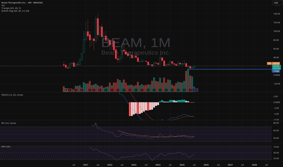Select the RSI (14, close) legend
This screenshot has width=283, height=167.
tap(9, 123)
